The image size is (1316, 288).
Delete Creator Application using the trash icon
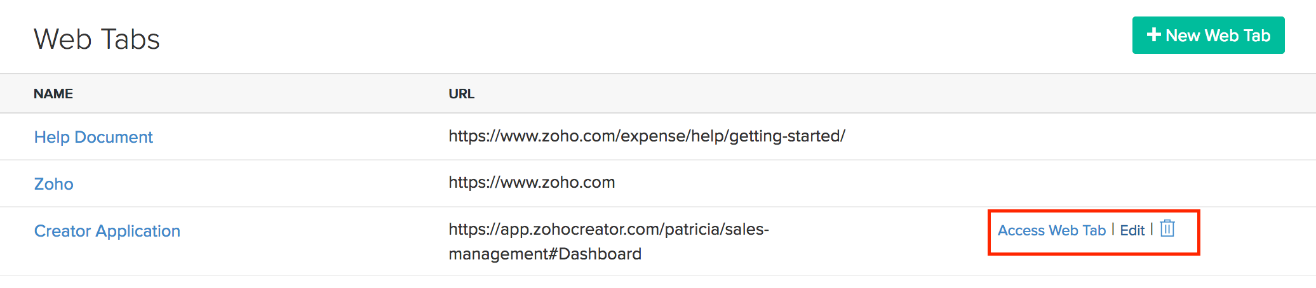point(1167,228)
